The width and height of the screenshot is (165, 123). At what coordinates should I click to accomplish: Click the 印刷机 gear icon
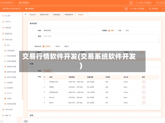pyautogui.click(x=5, y=98)
